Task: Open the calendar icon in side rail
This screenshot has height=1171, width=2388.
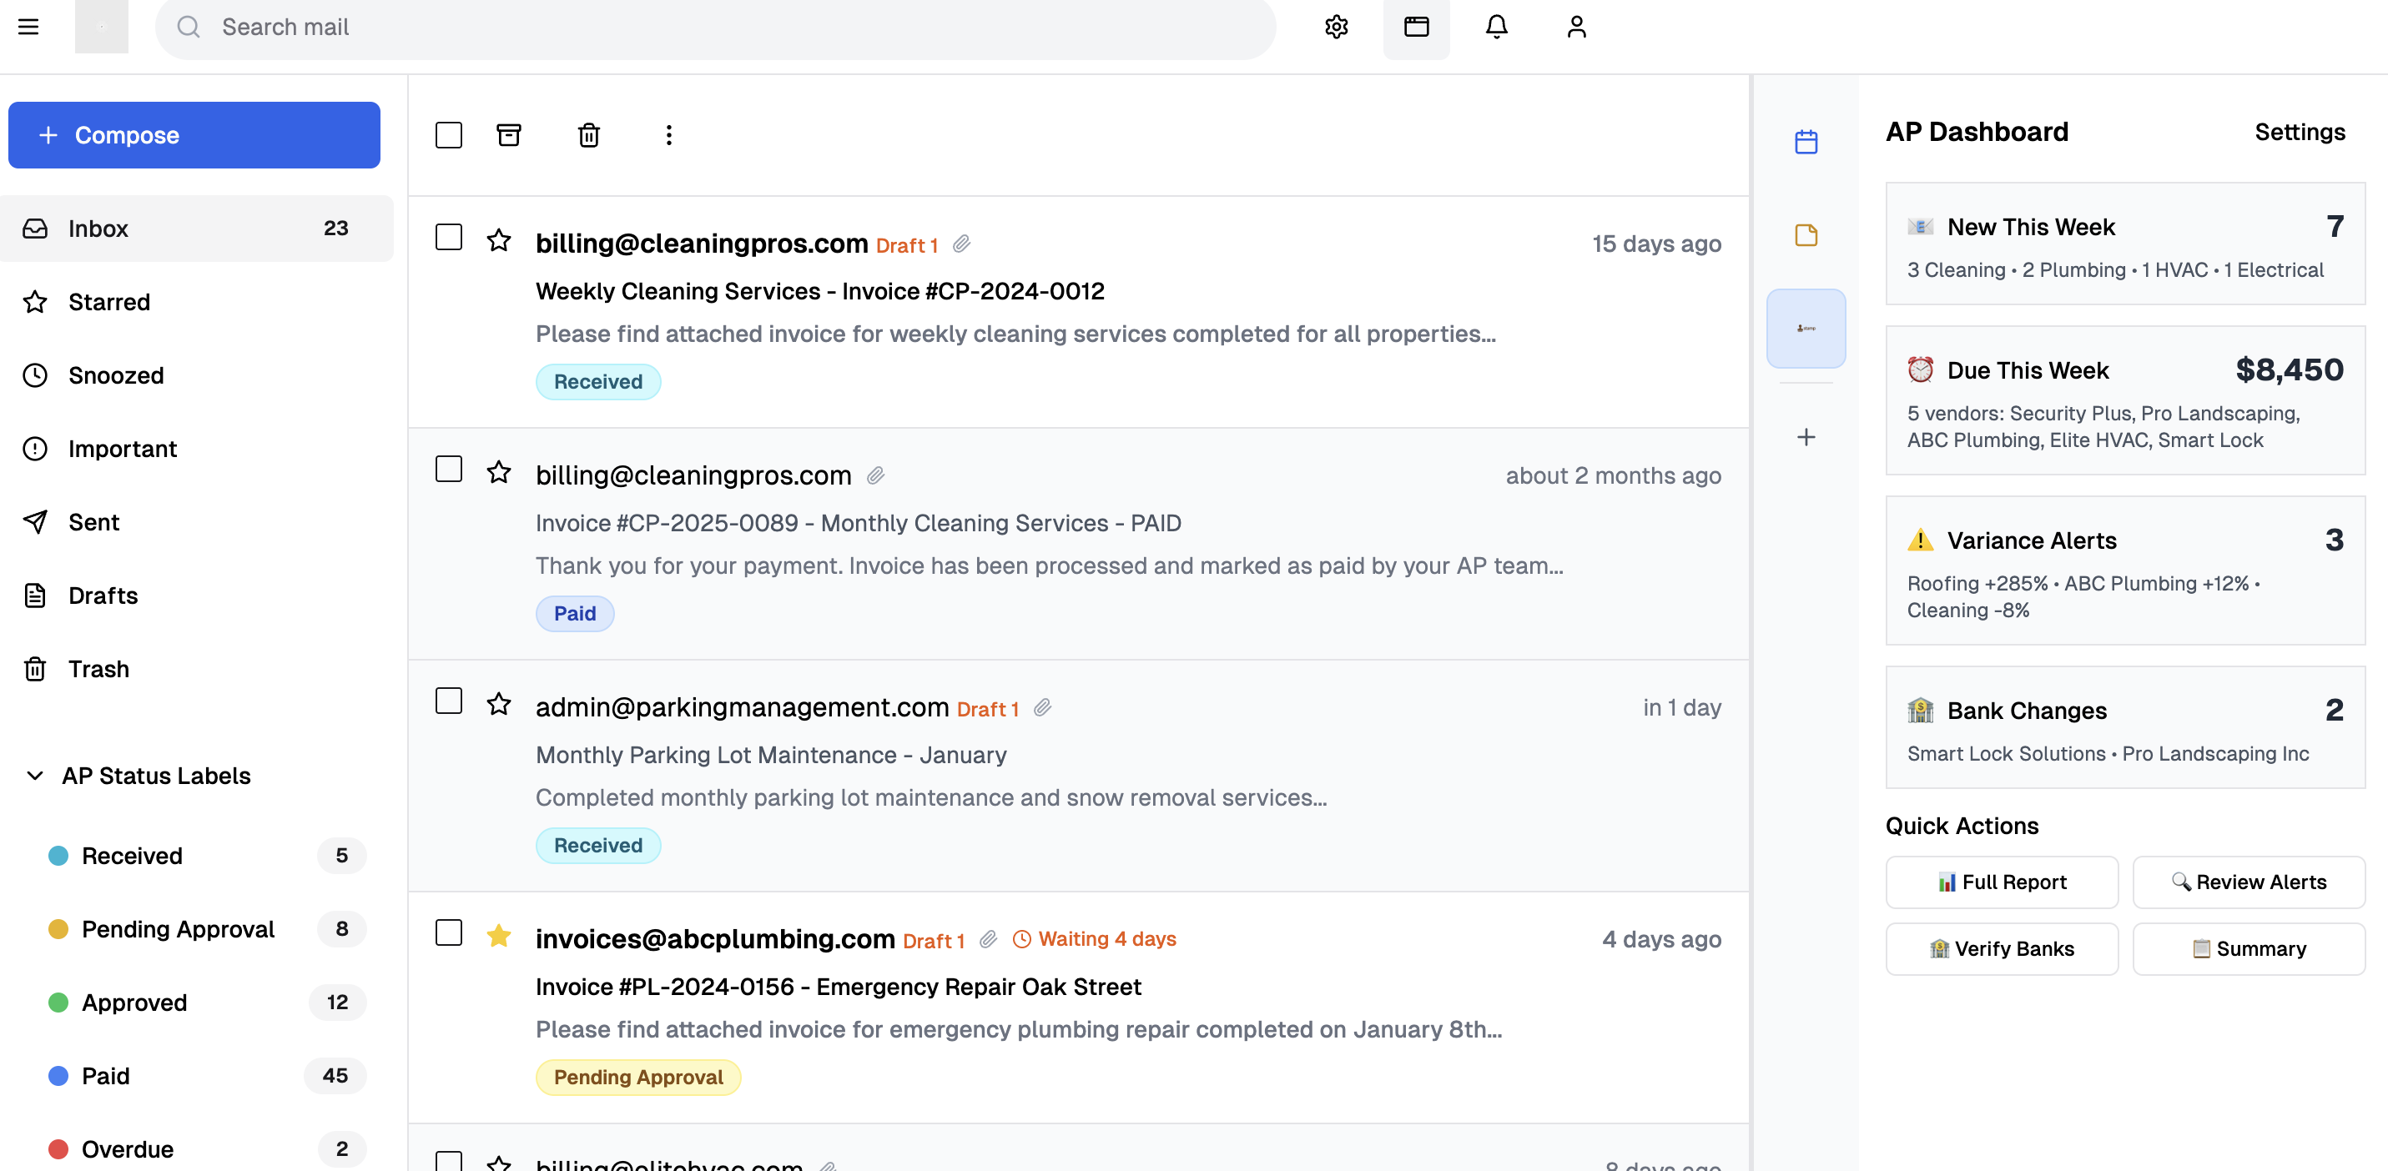Action: coord(1806,142)
